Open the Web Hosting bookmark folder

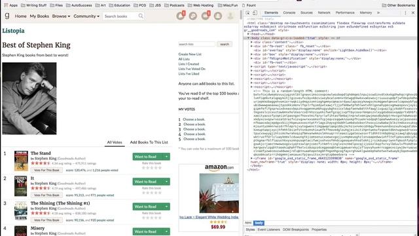point(201,5)
